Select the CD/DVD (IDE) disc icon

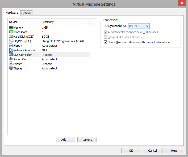click(11, 41)
